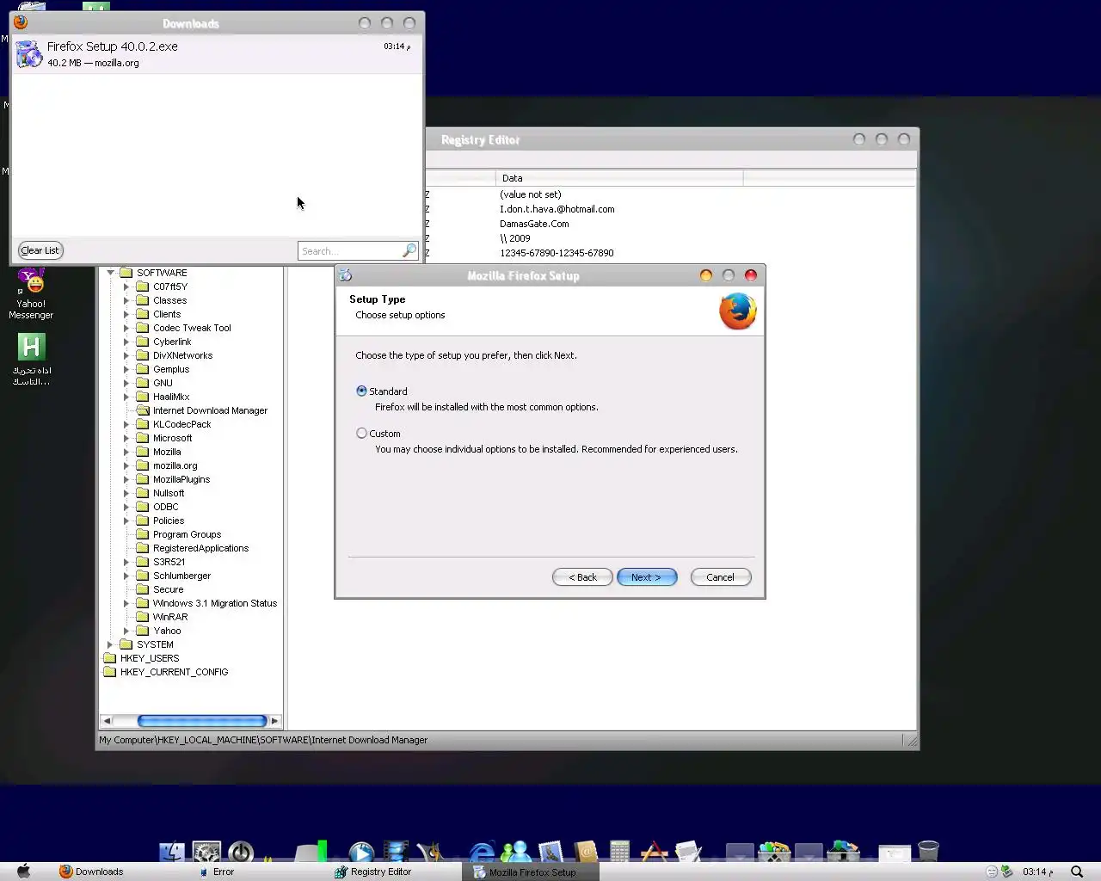This screenshot has height=881, width=1101.
Task: Click the magnifier icon in Downloads search box
Action: [x=409, y=250]
